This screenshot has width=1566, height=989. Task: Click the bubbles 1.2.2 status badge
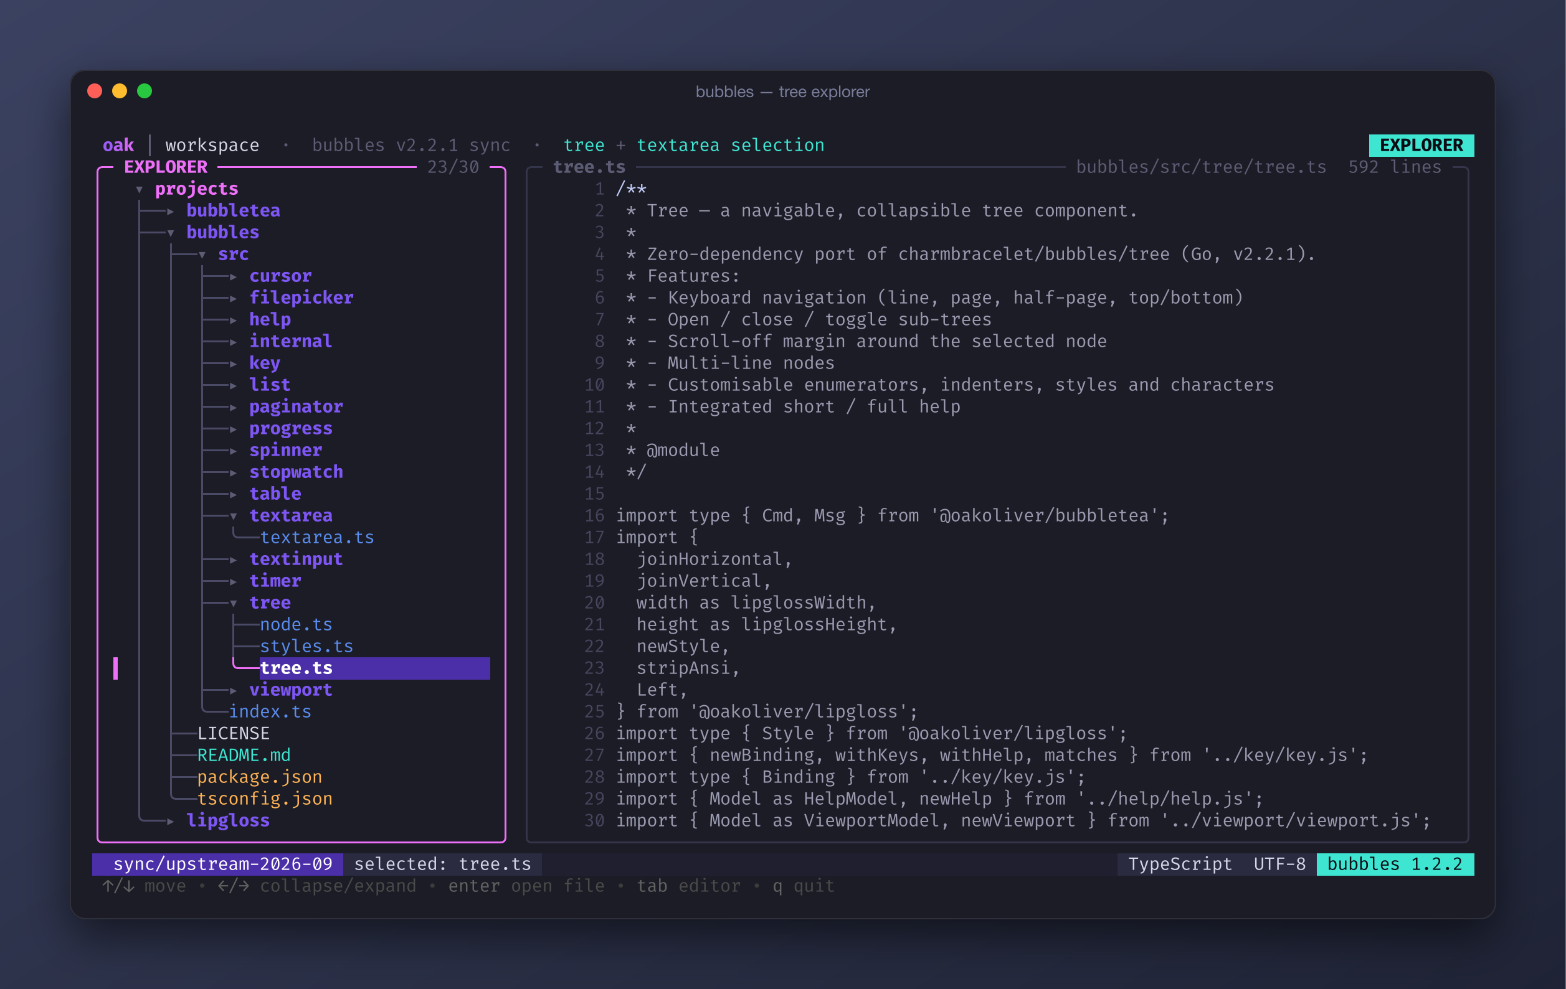pos(1395,864)
